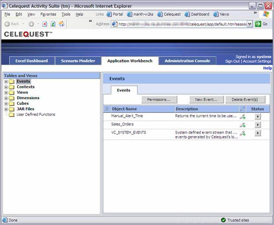Image resolution: width=274 pixels, height=225 pixels.
Task: Switch to Scenario Modeler tab
Action: tap(78, 61)
